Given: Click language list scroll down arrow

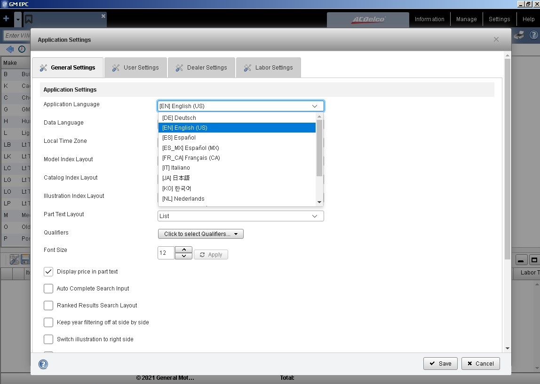Looking at the screenshot, I should (319, 202).
